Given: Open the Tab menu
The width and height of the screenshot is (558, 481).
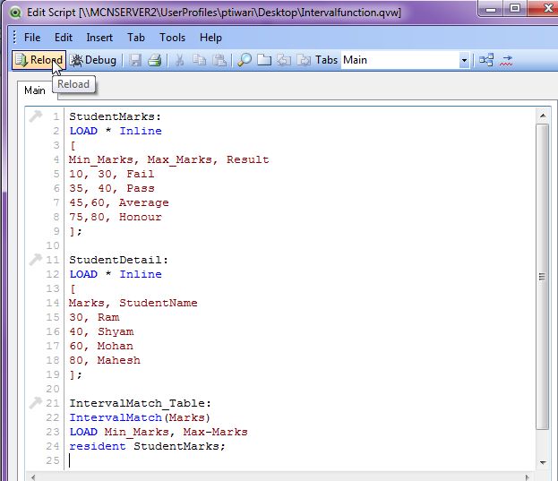Looking at the screenshot, I should (136, 38).
